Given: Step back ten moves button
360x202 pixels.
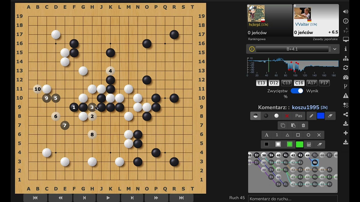Looking at the screenshot, I should (60, 198).
